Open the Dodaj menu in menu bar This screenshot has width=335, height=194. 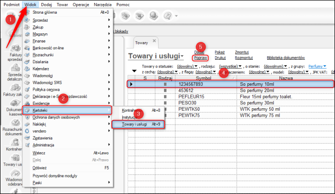click(46, 4)
